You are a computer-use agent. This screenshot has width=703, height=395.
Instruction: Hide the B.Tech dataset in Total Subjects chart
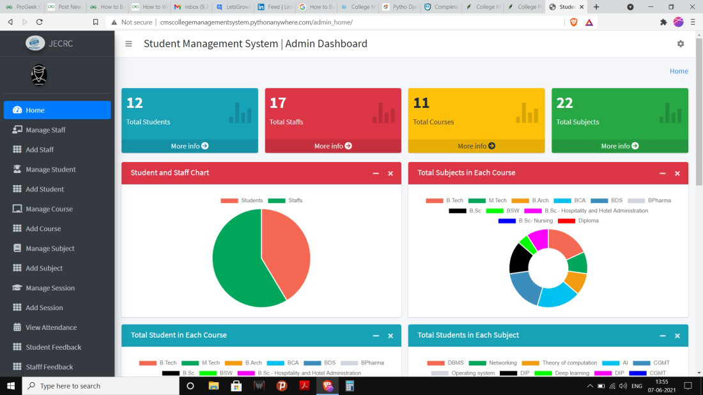click(x=447, y=200)
